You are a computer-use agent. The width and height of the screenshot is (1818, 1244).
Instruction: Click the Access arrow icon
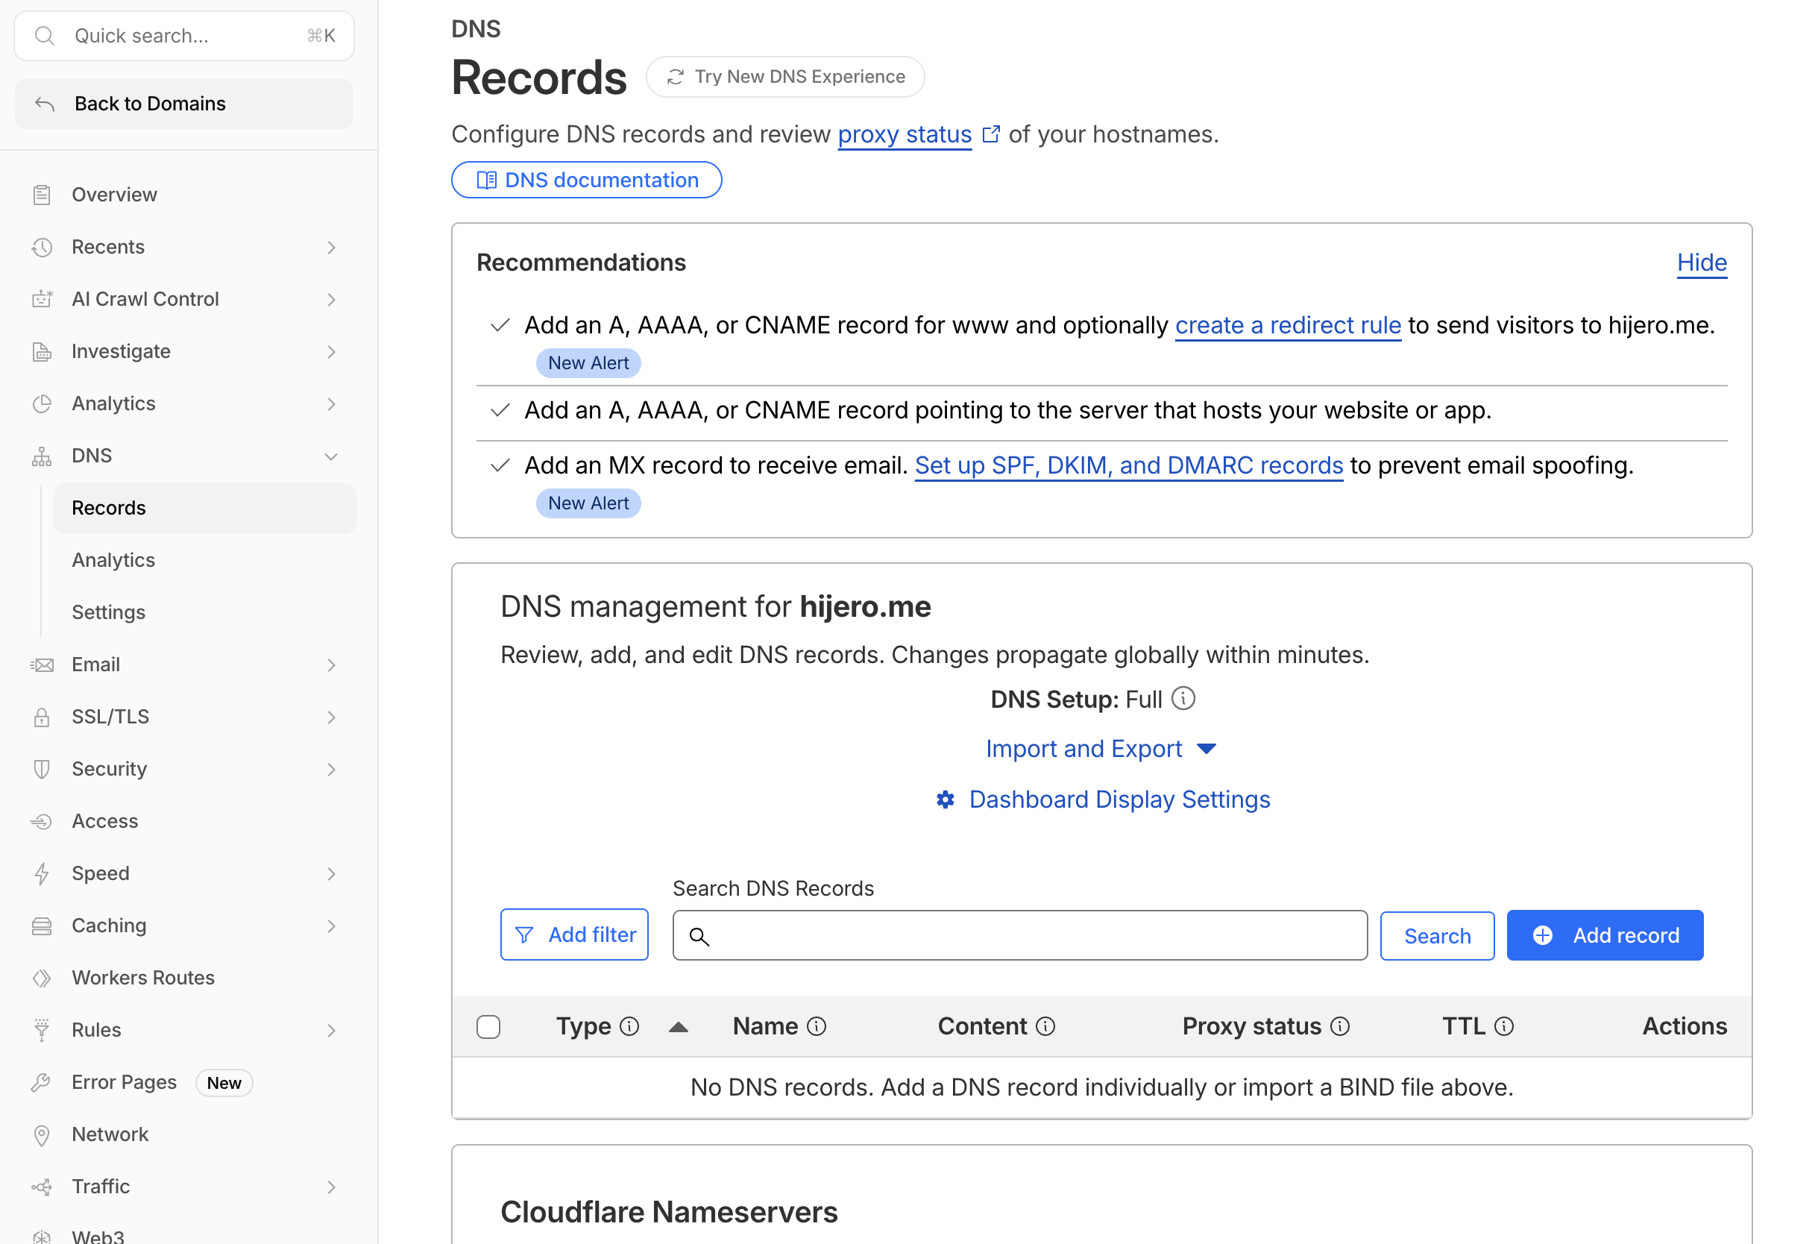click(x=43, y=822)
